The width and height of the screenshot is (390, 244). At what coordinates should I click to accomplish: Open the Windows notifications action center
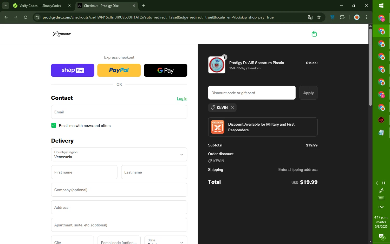coord(381,236)
